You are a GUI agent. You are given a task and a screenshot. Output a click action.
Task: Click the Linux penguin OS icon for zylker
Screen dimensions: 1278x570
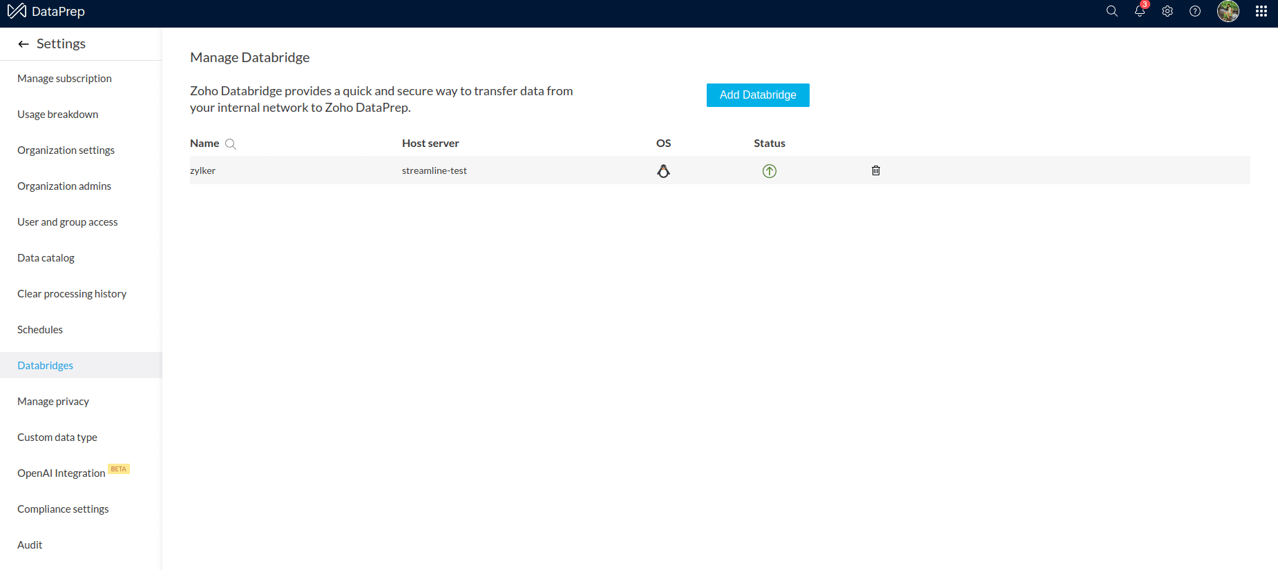663,171
